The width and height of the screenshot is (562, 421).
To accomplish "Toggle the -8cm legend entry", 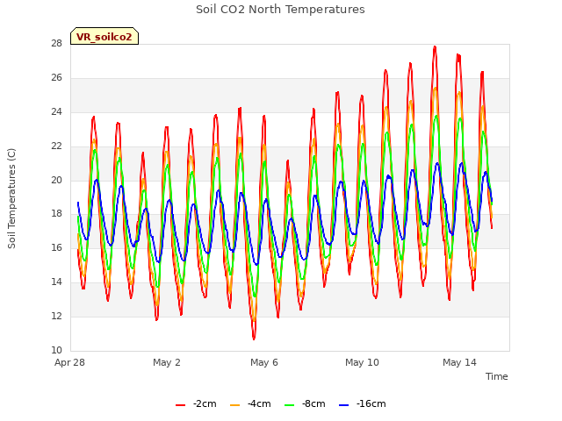I will point(305,403).
